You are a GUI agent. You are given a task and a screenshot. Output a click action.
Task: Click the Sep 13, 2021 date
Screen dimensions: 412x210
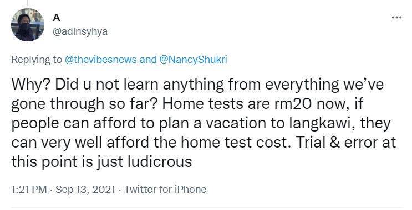tap(85, 190)
